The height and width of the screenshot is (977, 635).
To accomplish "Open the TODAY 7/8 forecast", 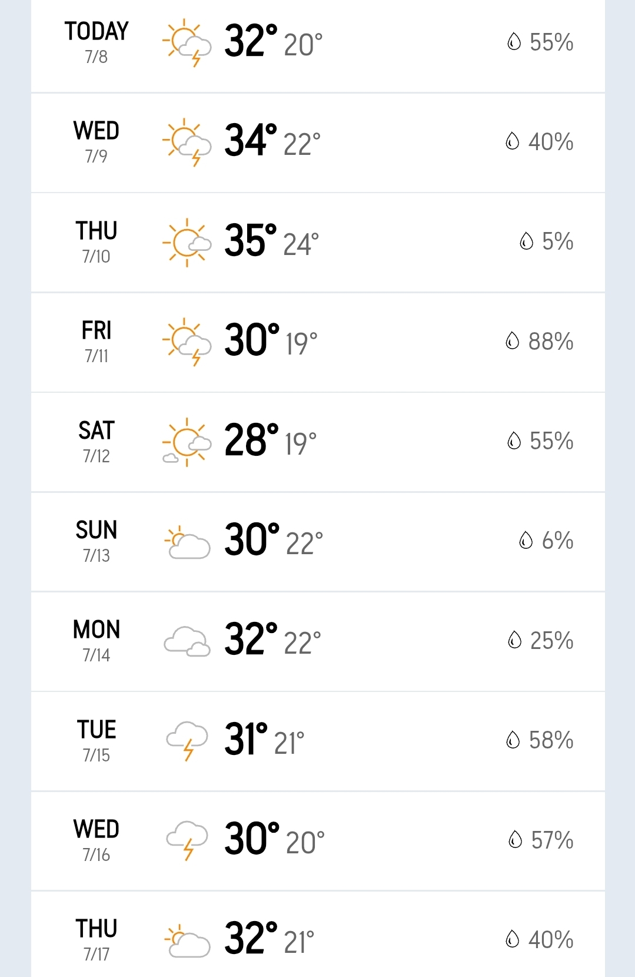I will pos(97,41).
